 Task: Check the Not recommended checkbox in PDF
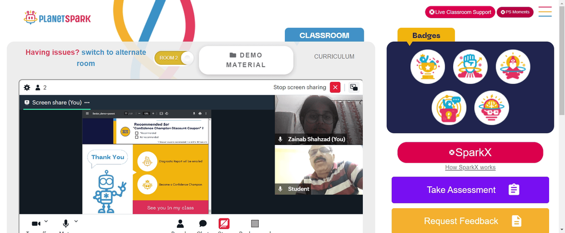tap(137, 137)
